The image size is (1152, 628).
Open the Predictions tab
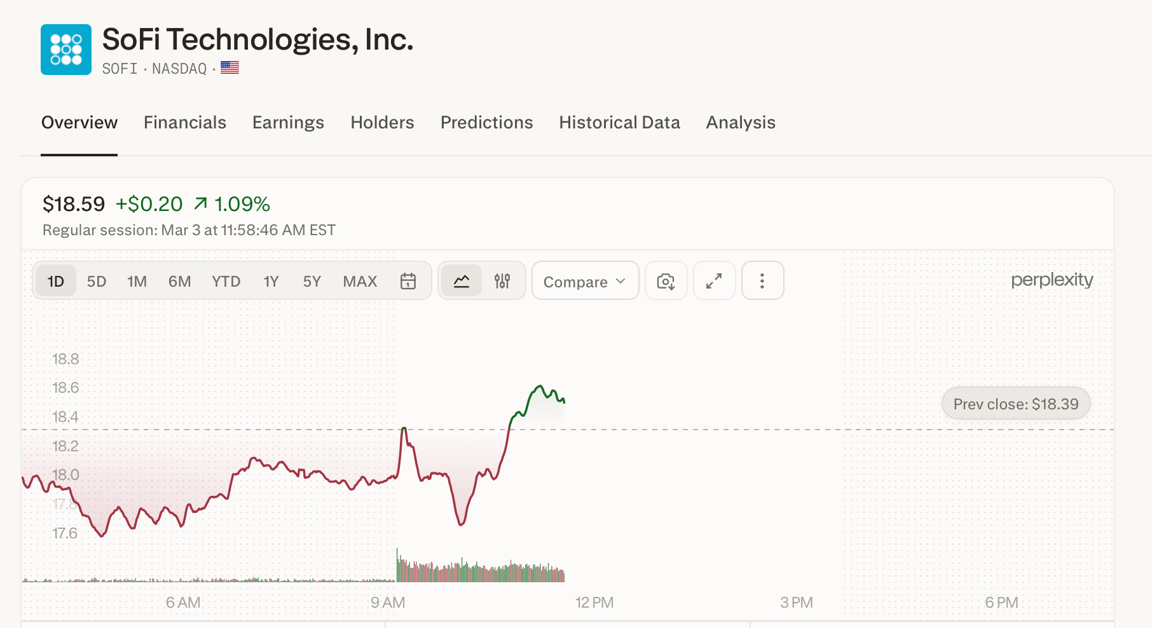click(x=486, y=122)
